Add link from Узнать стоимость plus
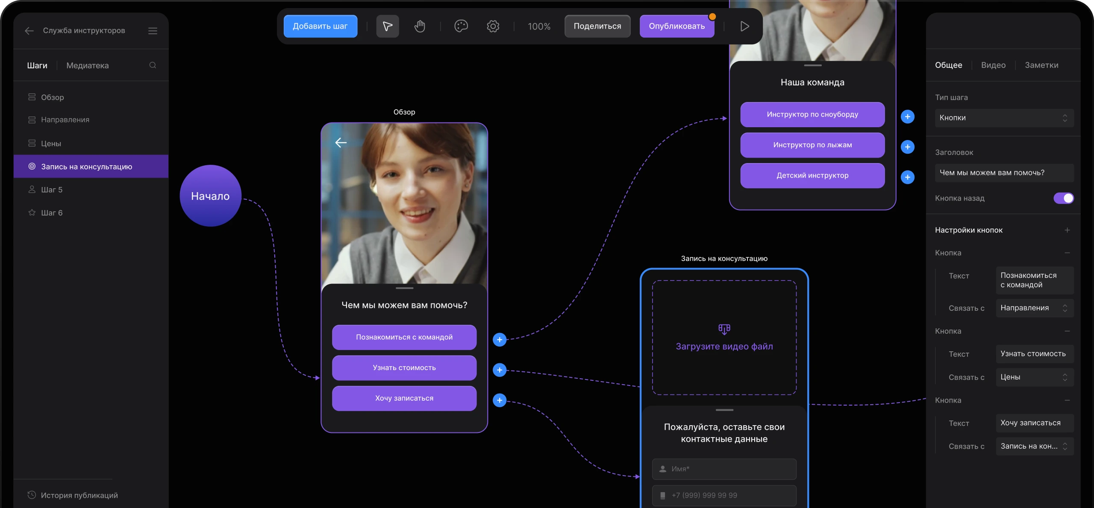Viewport: 1094px width, 508px height. tap(499, 370)
